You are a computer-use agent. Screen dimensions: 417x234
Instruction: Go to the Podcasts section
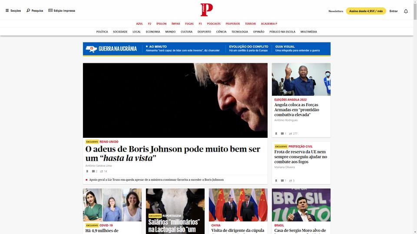coord(214,24)
